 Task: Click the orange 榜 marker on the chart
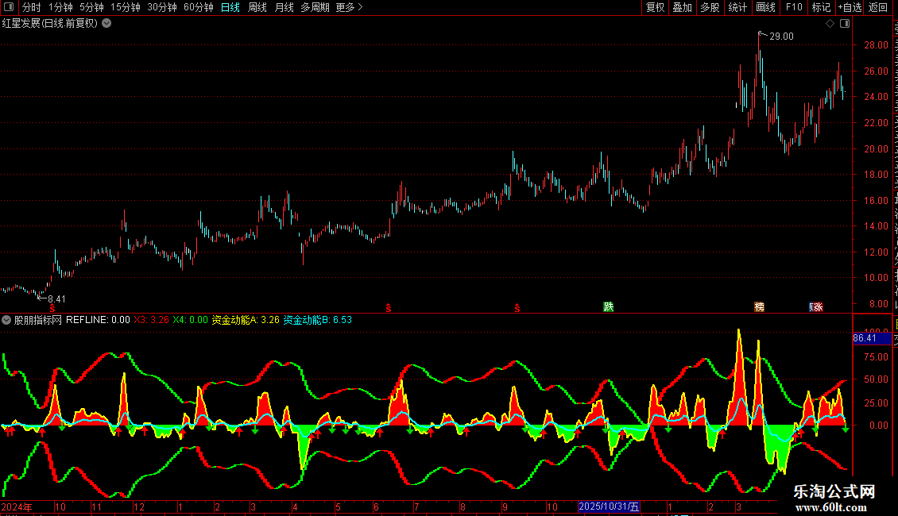[760, 307]
